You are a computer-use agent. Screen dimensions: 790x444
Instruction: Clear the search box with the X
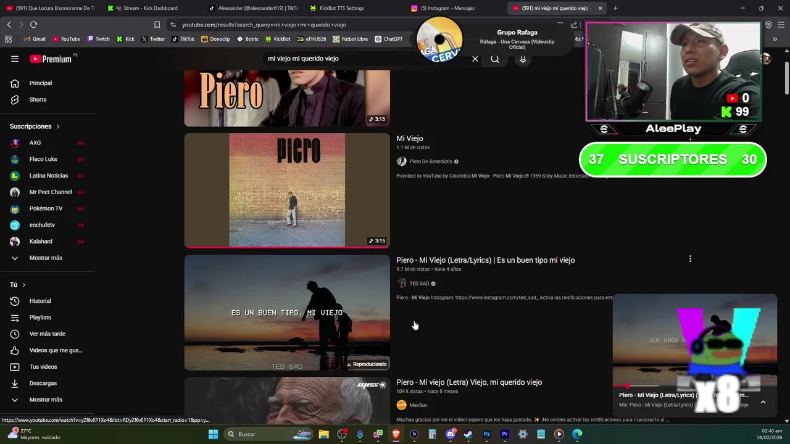coord(475,59)
